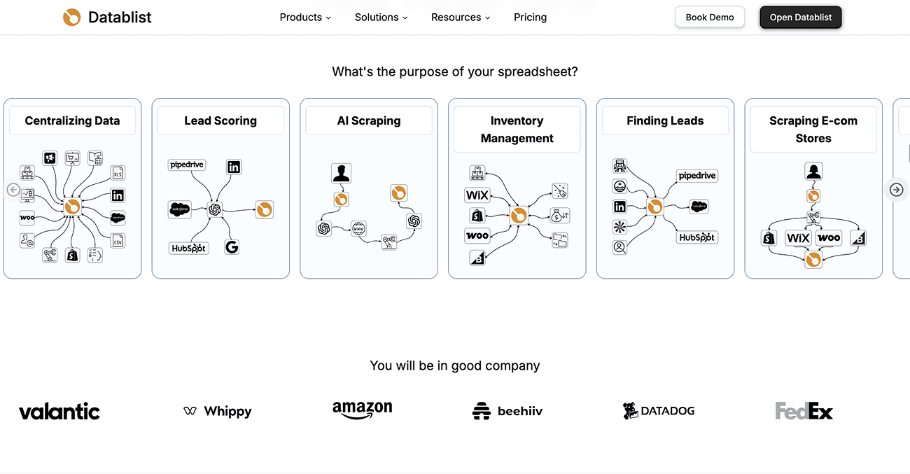
Task: Select the LinkedIn icon in Lead Scoring
Action: tap(233, 167)
